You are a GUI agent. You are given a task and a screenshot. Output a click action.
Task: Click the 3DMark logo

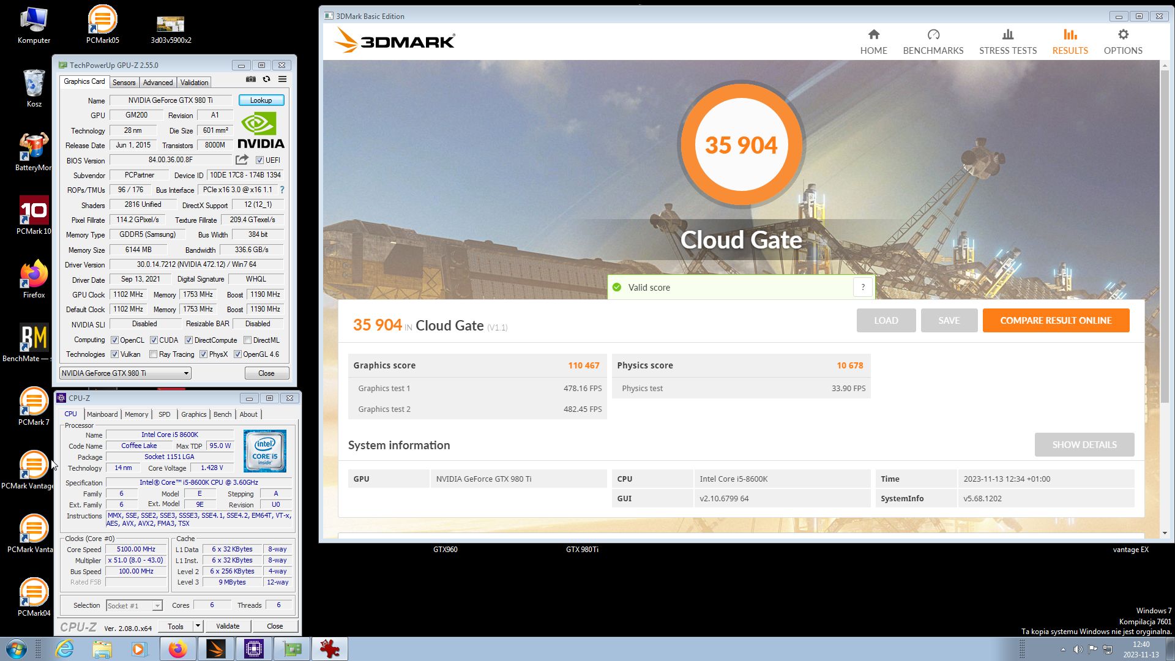click(x=395, y=40)
